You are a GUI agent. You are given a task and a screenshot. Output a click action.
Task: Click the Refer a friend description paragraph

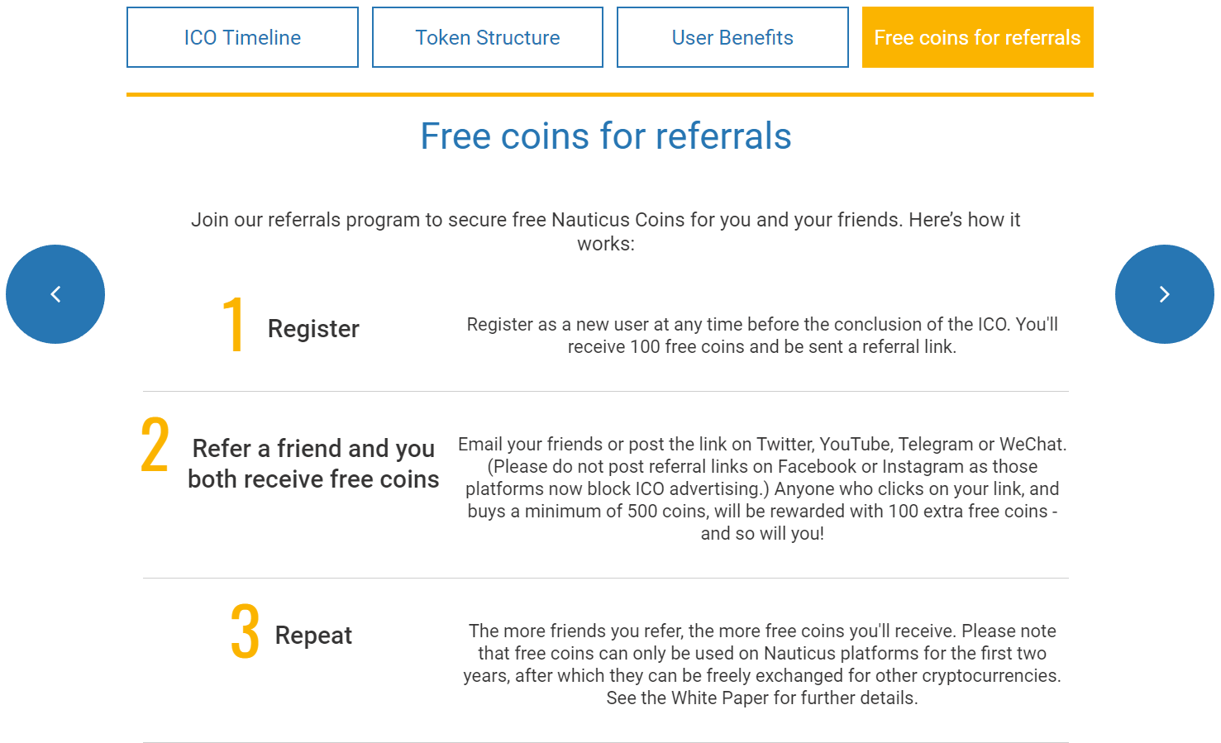pos(762,488)
